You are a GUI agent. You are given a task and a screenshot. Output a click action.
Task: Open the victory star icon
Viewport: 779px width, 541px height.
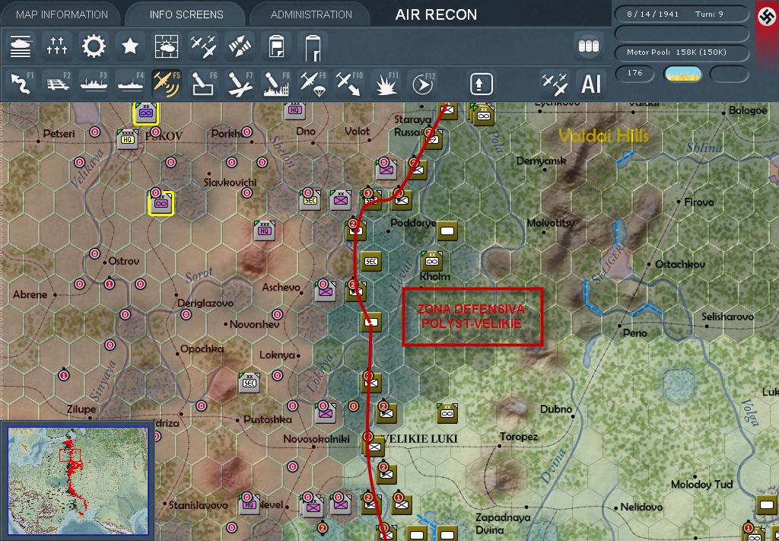pyautogui.click(x=130, y=46)
